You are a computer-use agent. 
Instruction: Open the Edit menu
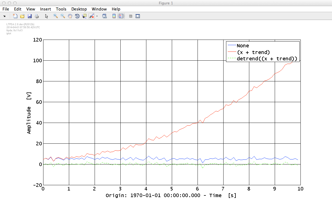click(18, 9)
